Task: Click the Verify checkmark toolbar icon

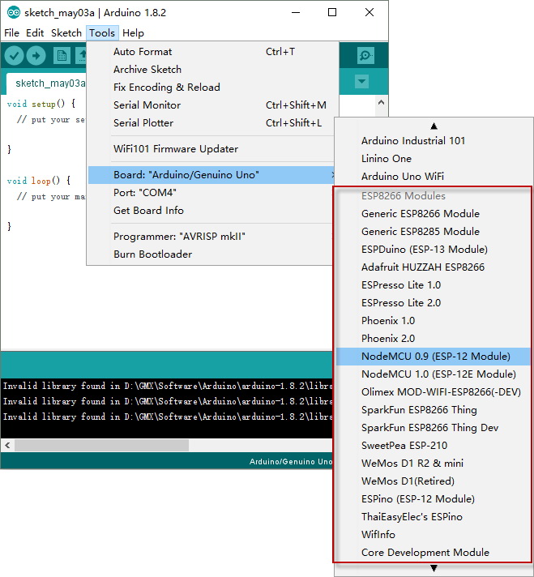Action: click(14, 56)
